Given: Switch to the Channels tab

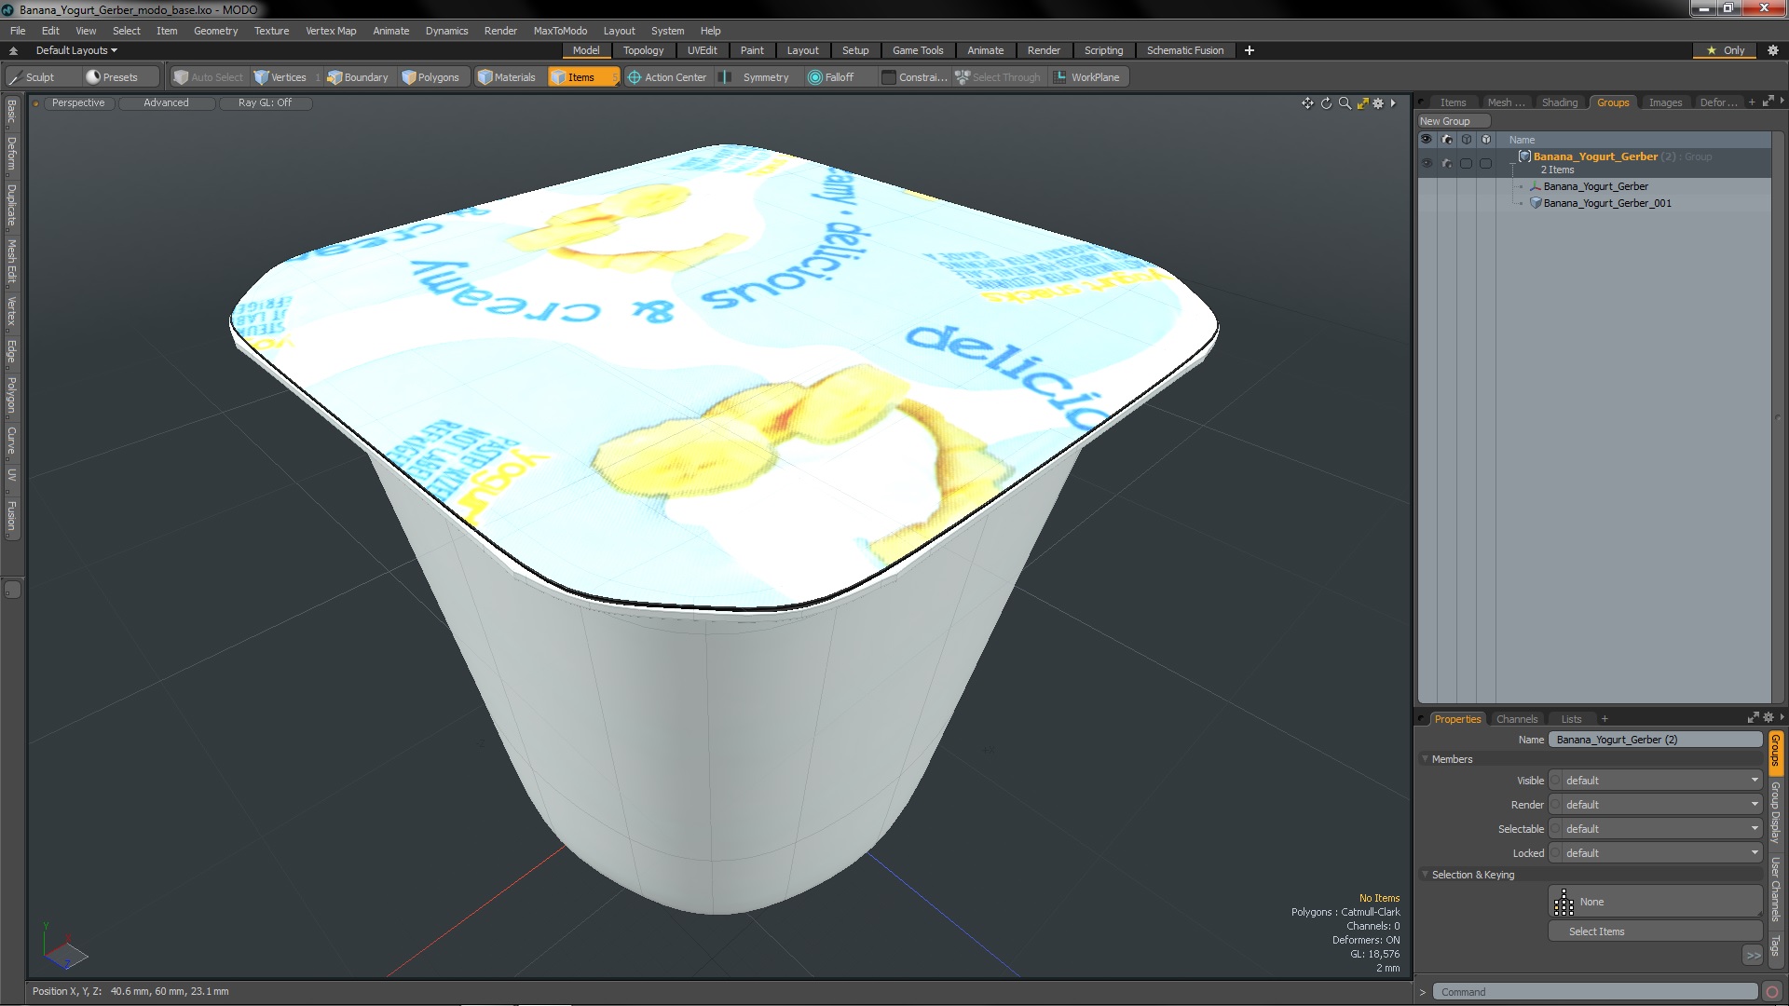Looking at the screenshot, I should click(1516, 719).
